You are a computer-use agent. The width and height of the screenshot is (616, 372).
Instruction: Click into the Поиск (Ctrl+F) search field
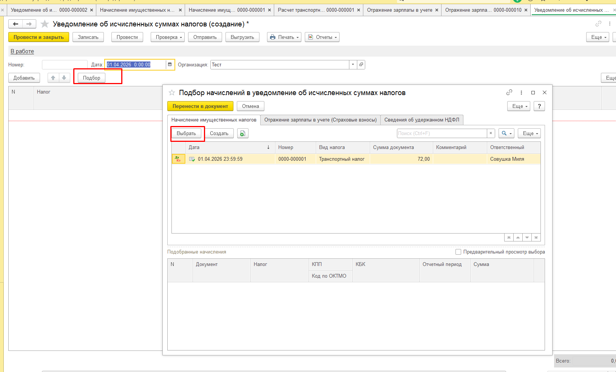(x=442, y=133)
